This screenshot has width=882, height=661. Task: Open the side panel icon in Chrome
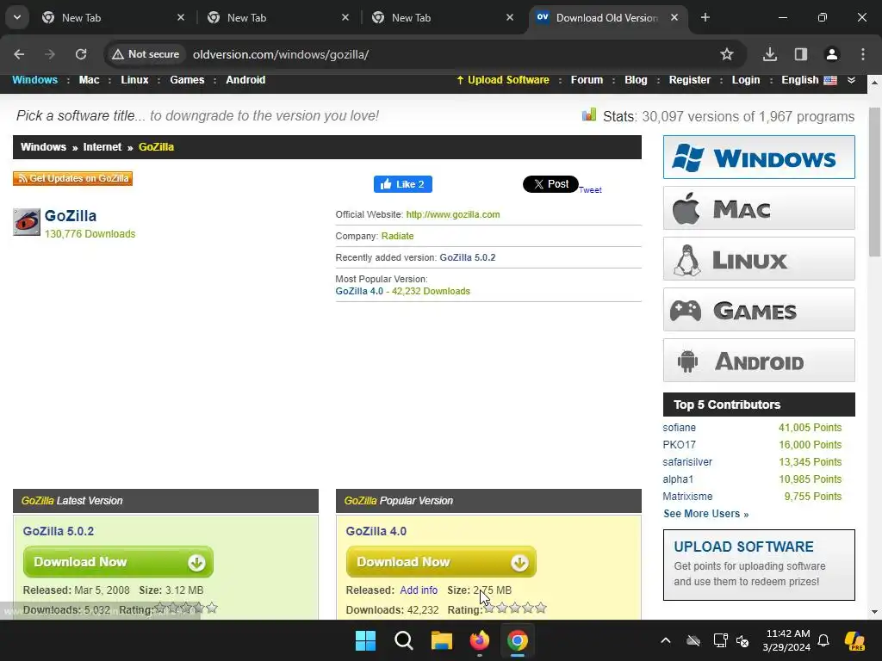point(801,54)
